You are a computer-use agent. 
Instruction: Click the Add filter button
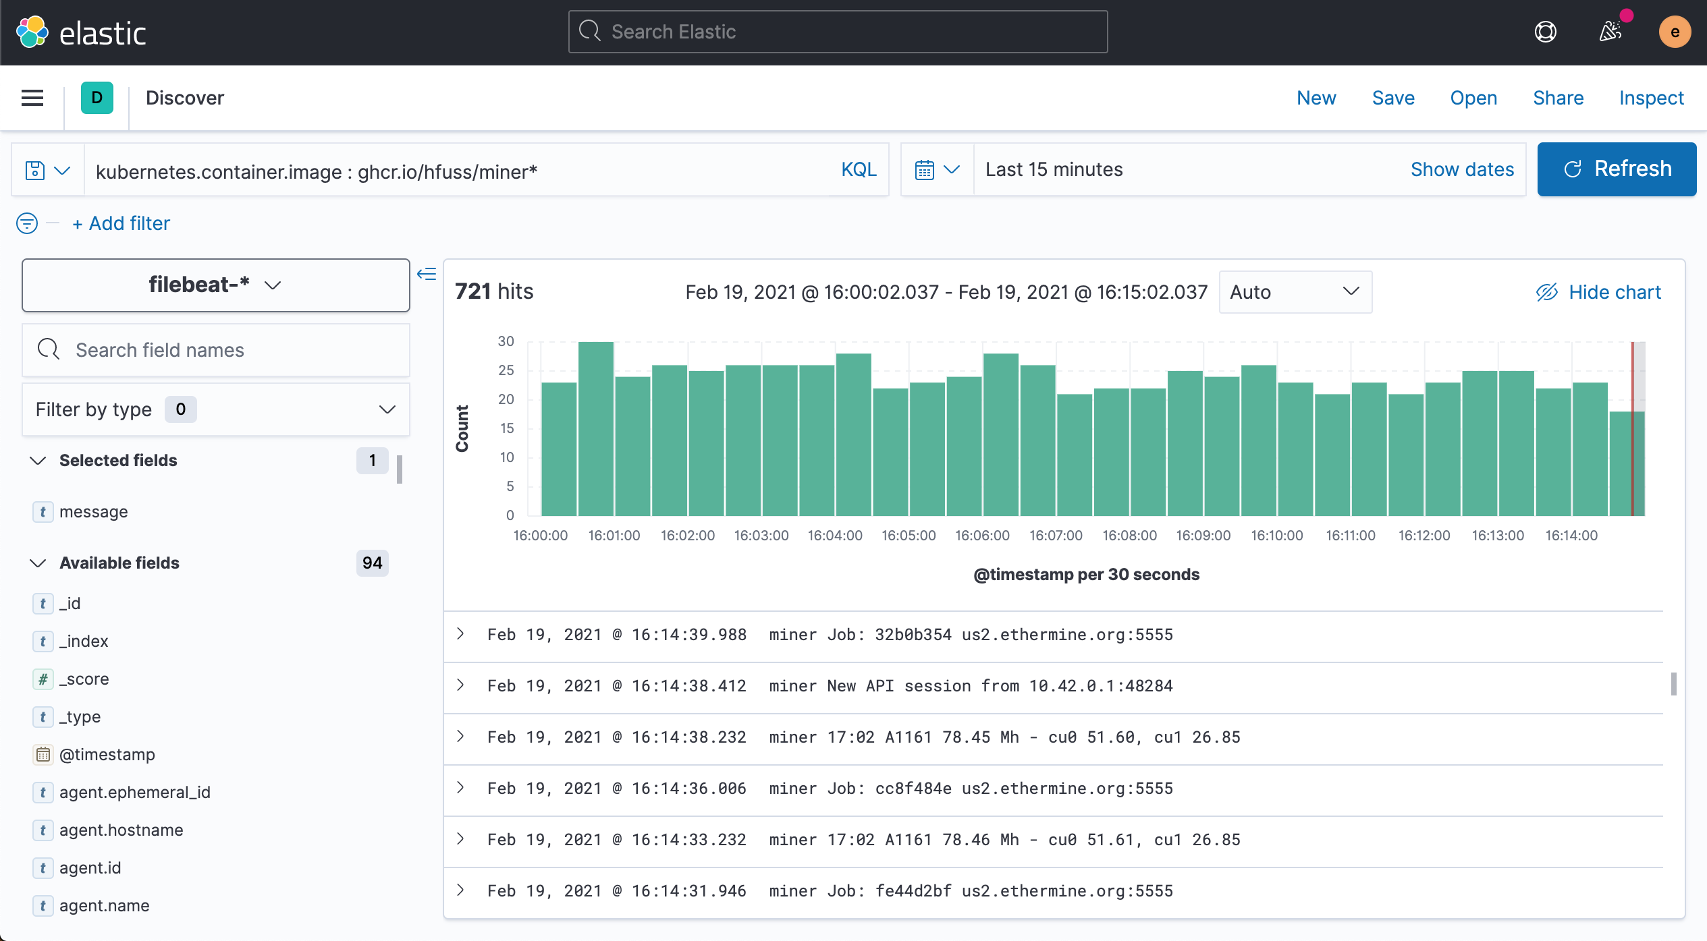(x=121, y=223)
